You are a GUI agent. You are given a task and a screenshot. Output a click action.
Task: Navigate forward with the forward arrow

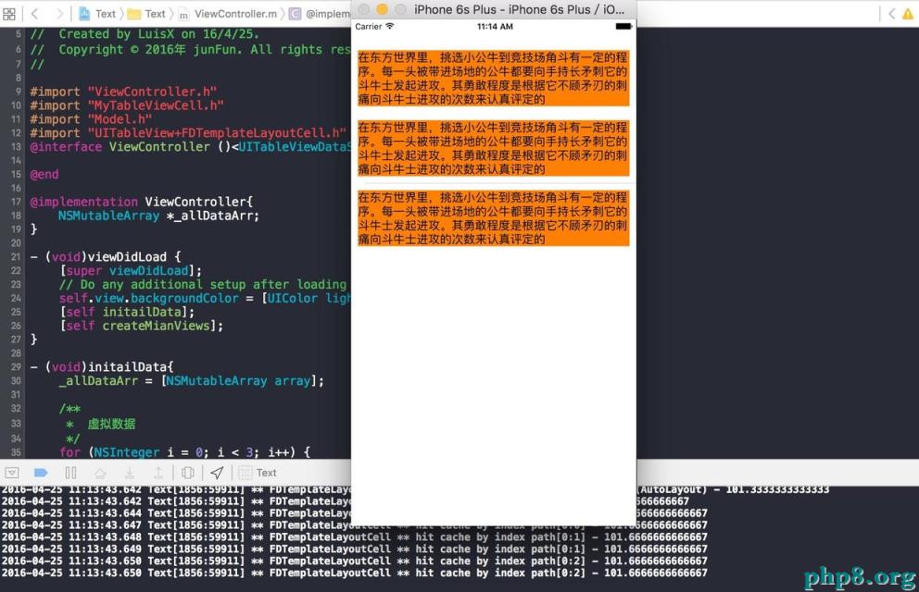(x=58, y=14)
